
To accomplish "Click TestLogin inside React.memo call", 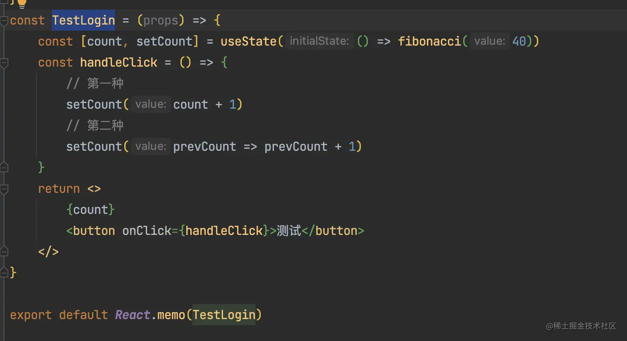I will (x=224, y=315).
